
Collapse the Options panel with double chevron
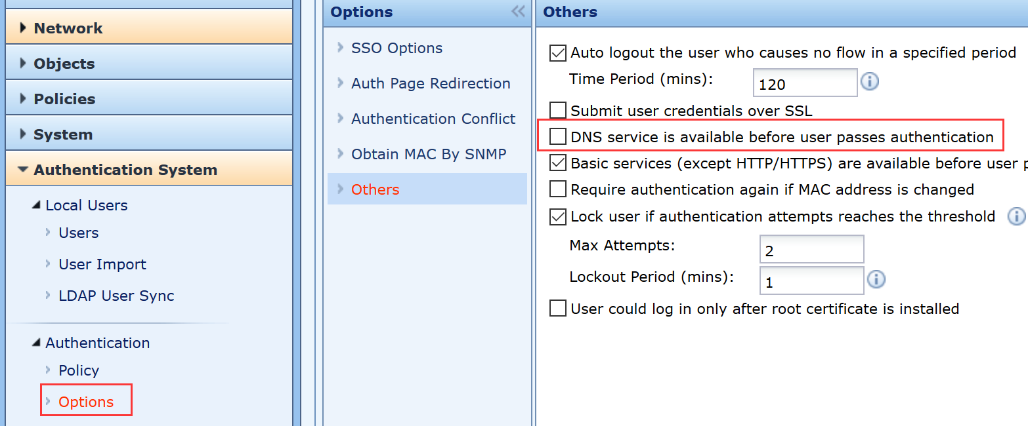point(518,12)
